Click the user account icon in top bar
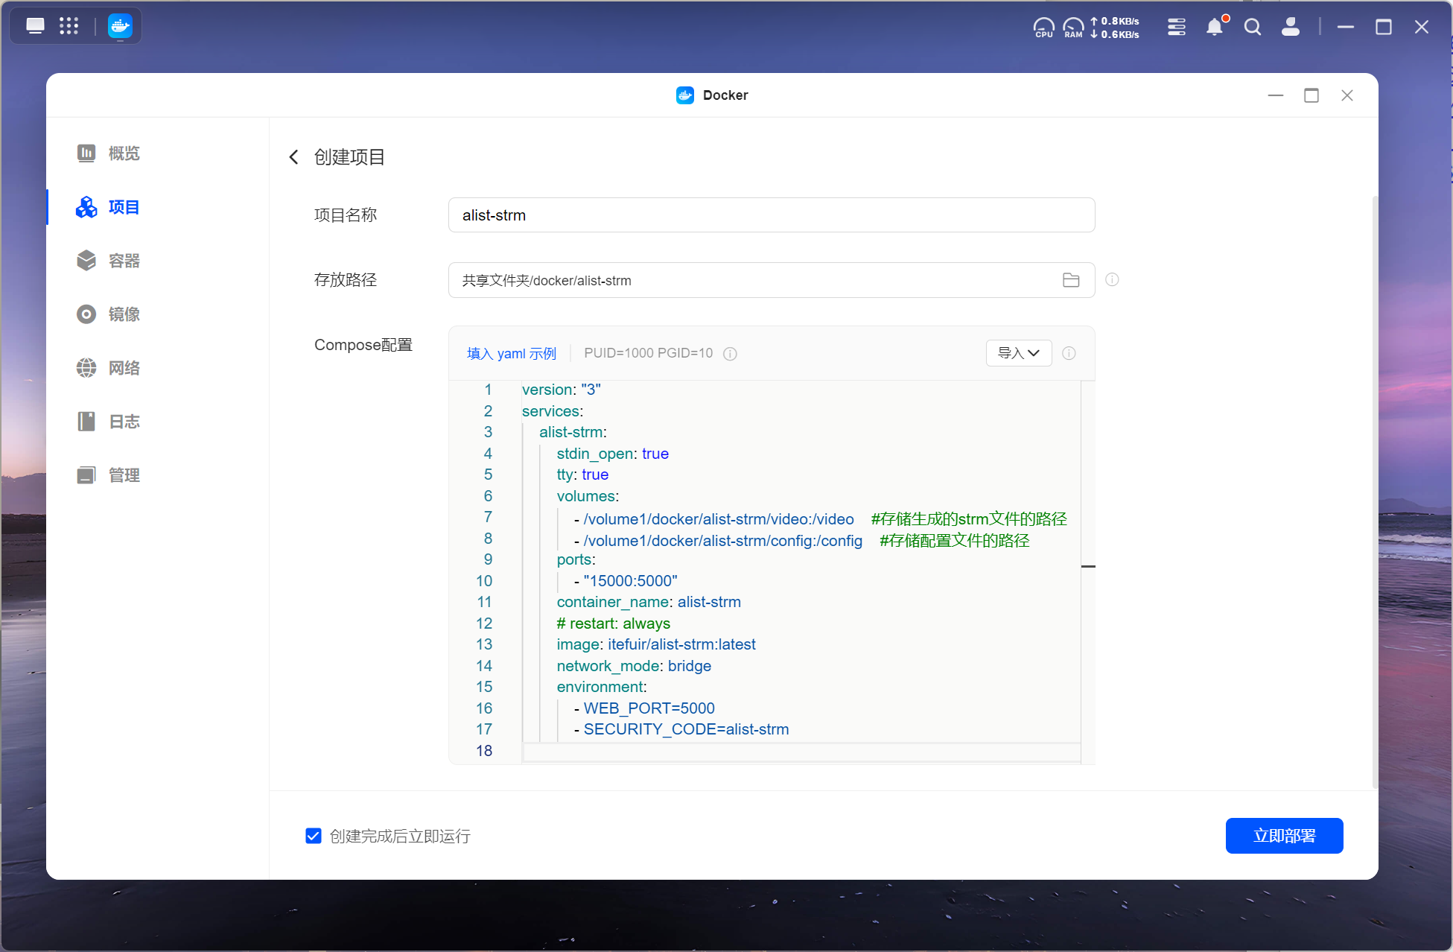The height and width of the screenshot is (952, 1453). pyautogui.click(x=1291, y=28)
